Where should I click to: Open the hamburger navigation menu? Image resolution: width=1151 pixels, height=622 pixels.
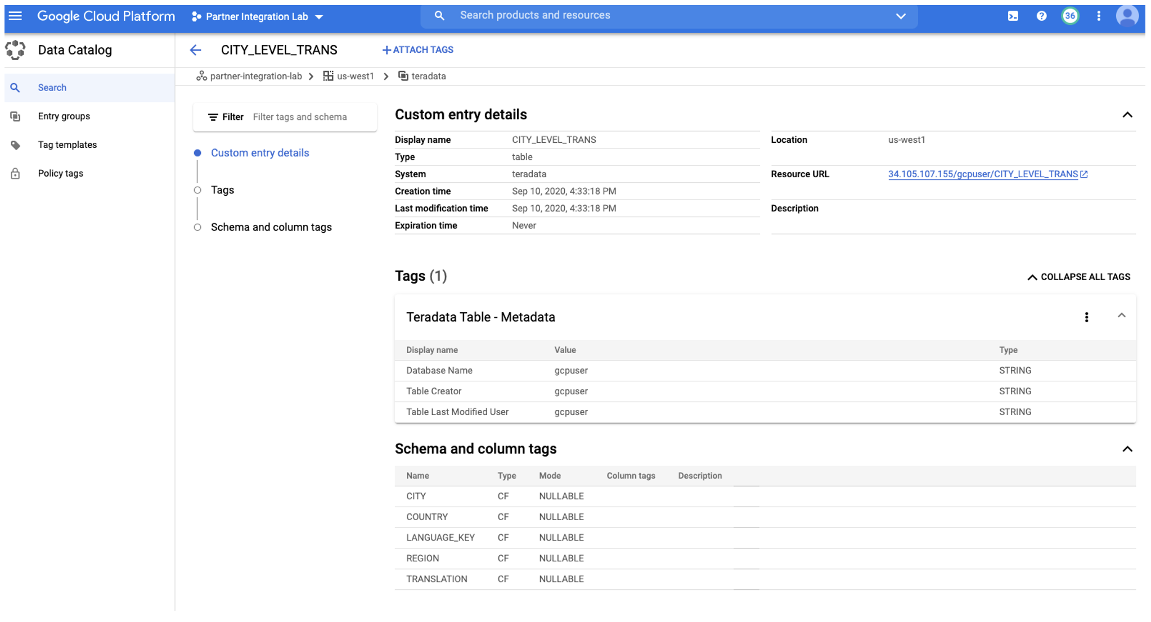[x=15, y=16]
